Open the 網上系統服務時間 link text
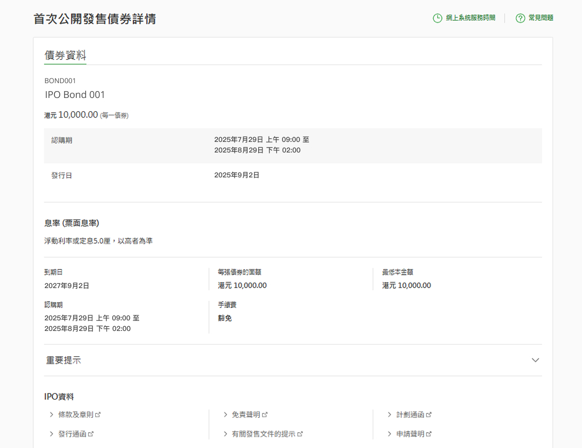The width and height of the screenshot is (582, 448). point(470,18)
